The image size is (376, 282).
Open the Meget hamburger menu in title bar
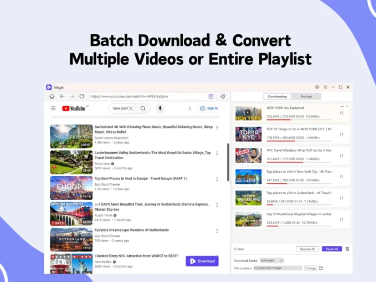(325, 87)
